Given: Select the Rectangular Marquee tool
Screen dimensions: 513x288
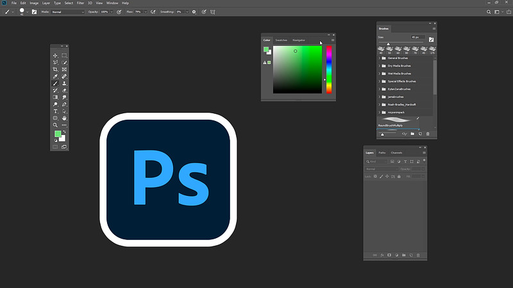Looking at the screenshot, I should (x=64, y=56).
